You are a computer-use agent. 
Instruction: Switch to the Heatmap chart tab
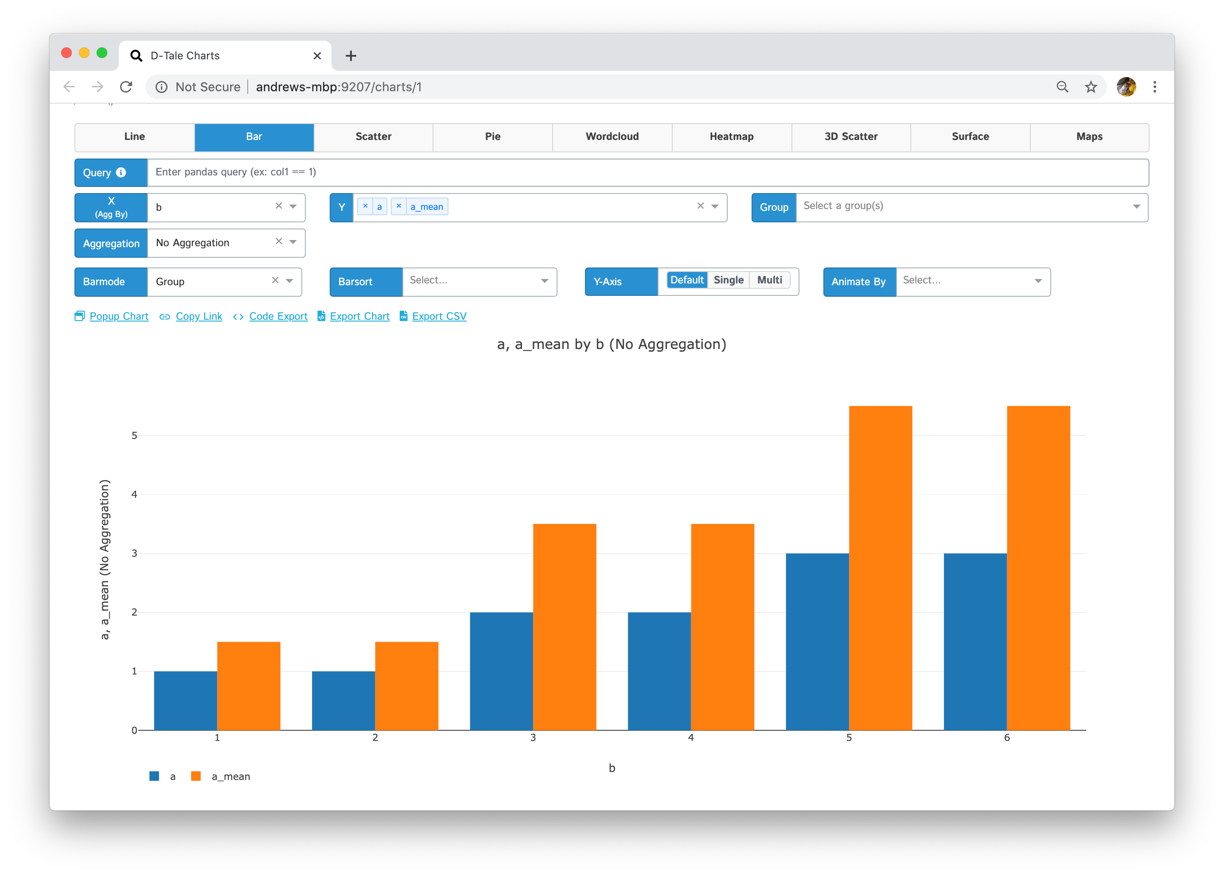tap(731, 136)
